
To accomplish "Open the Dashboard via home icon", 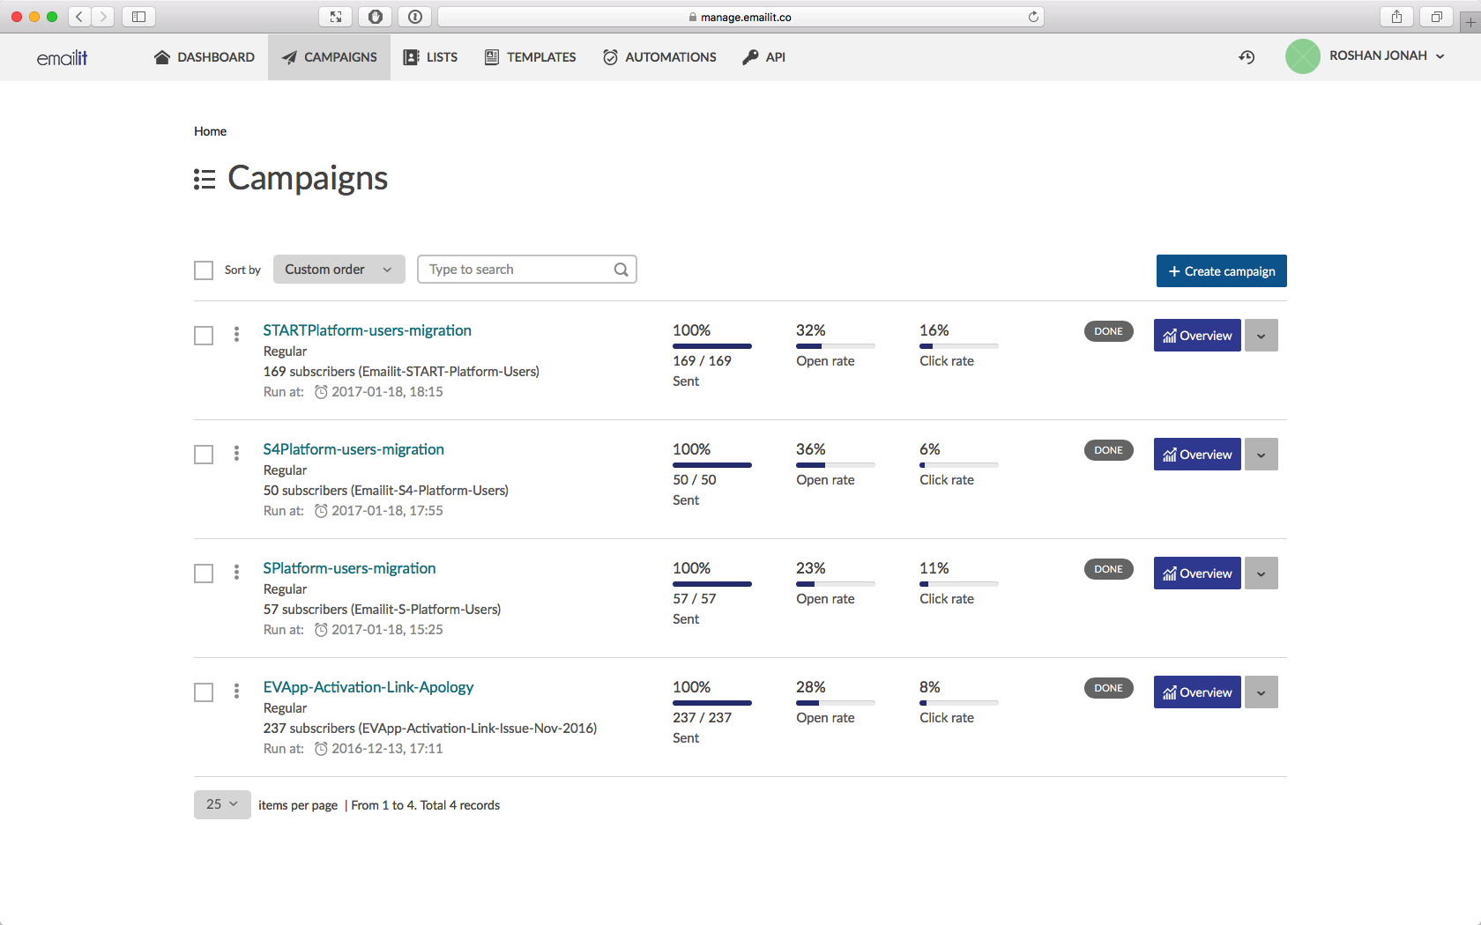I will (162, 56).
